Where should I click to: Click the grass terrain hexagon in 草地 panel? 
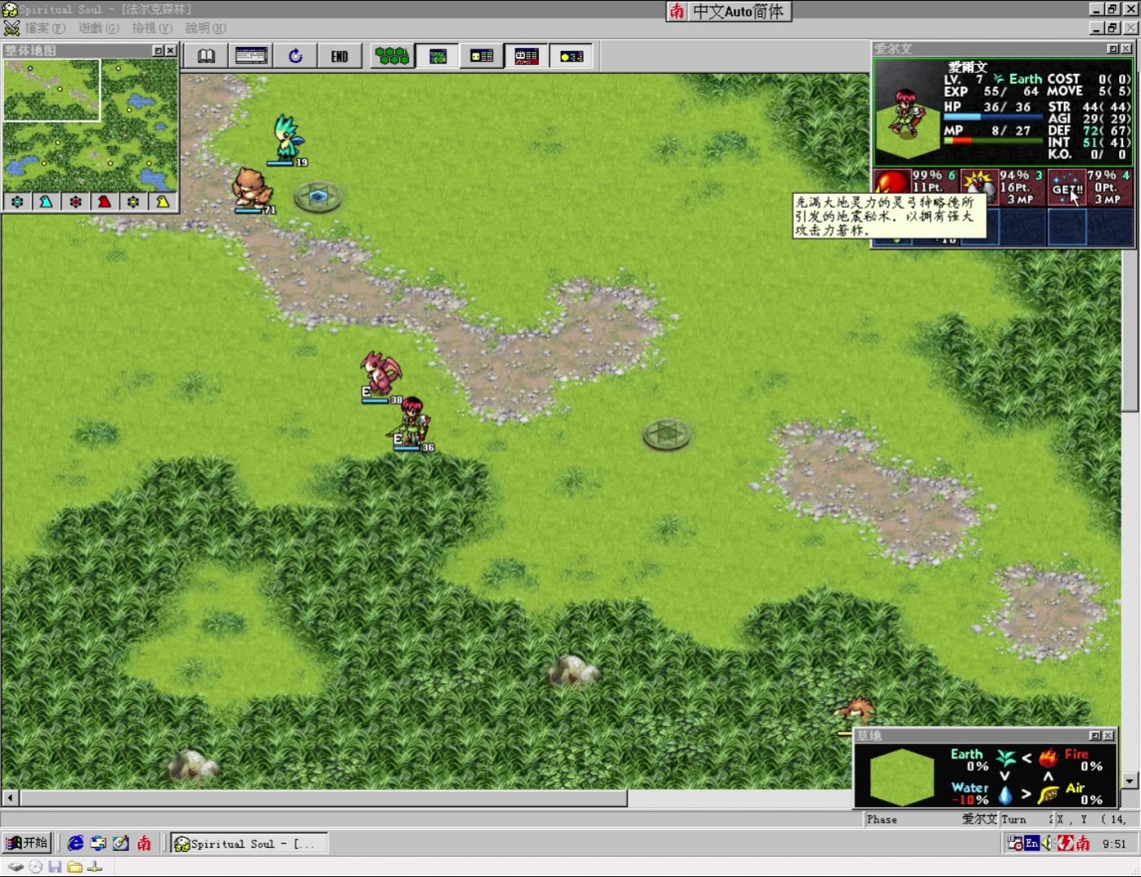(x=902, y=777)
